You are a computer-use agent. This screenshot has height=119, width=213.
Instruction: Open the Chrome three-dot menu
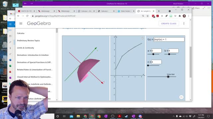click(x=189, y=16)
